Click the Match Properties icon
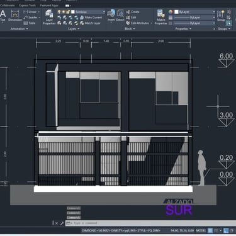This screenshot has width=236, height=236. (x=161, y=17)
